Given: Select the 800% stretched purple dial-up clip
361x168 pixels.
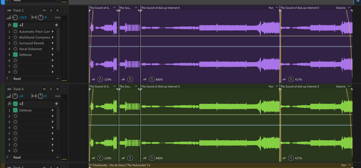Looking at the screenshot, I should [210, 46].
